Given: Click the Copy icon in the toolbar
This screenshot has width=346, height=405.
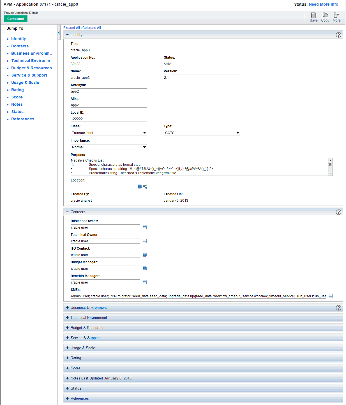Looking at the screenshot, I should [x=325, y=15].
